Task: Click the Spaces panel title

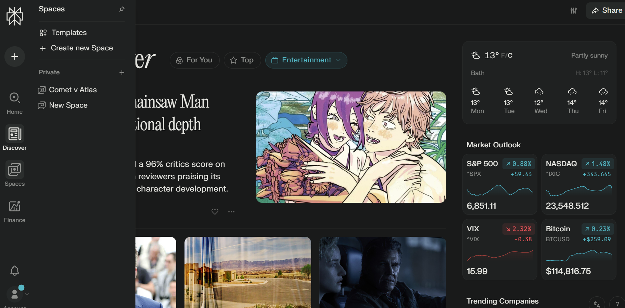Action: pos(52,9)
